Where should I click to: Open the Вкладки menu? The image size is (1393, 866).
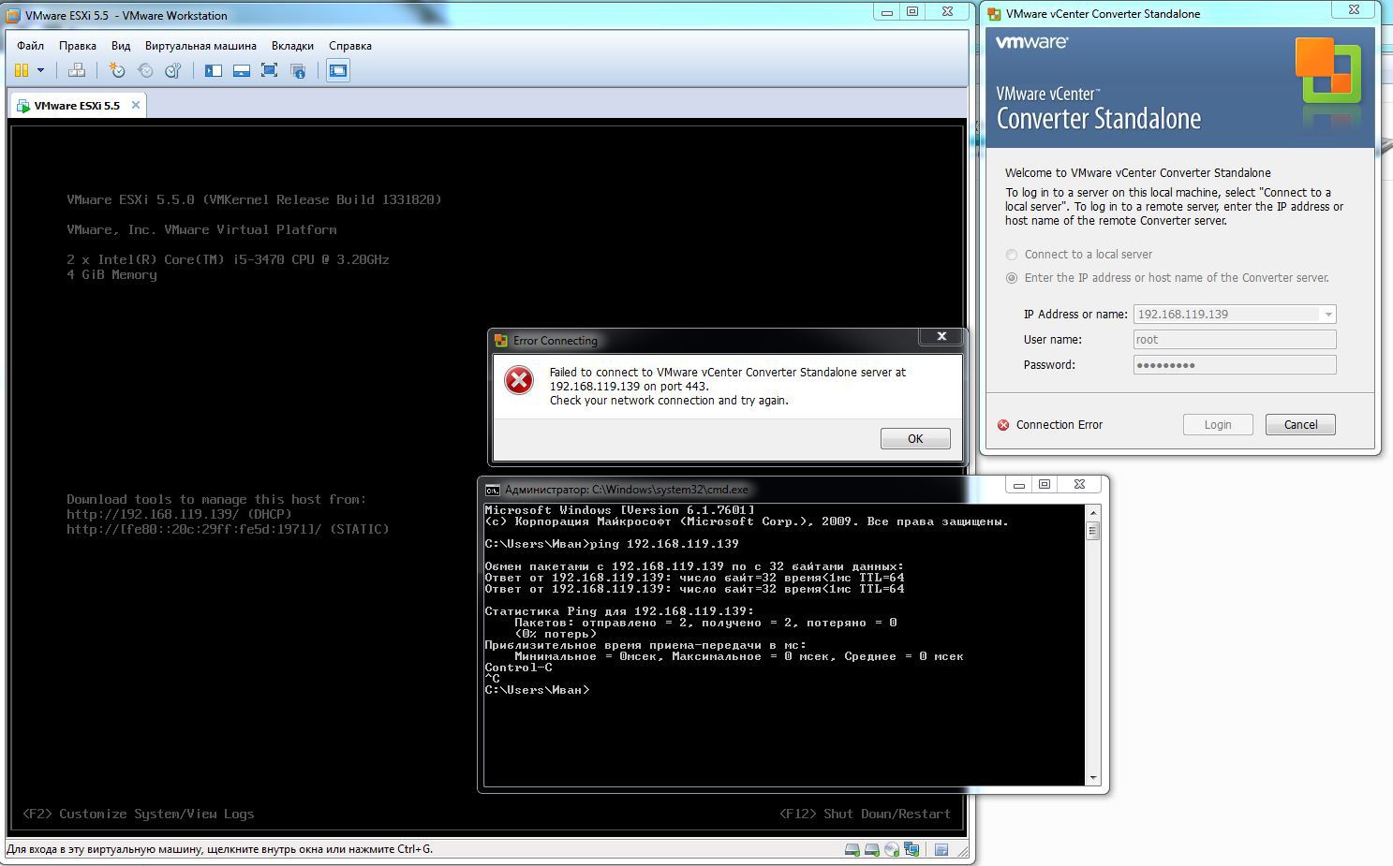292,46
